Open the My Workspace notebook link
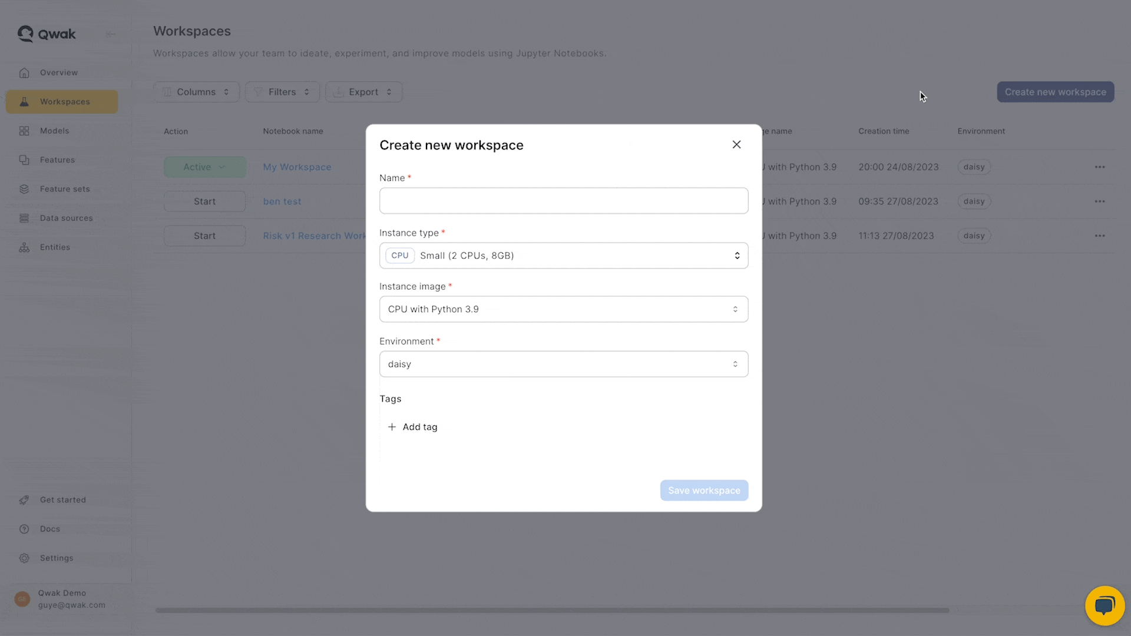The height and width of the screenshot is (636, 1131). pos(297,167)
